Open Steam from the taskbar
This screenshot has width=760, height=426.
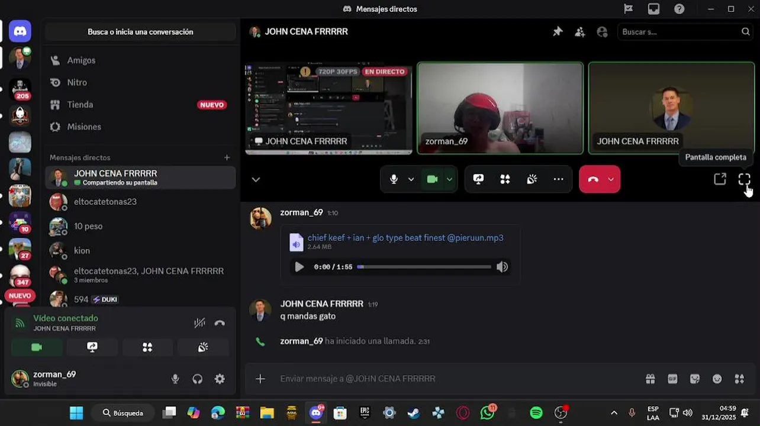[414, 412]
